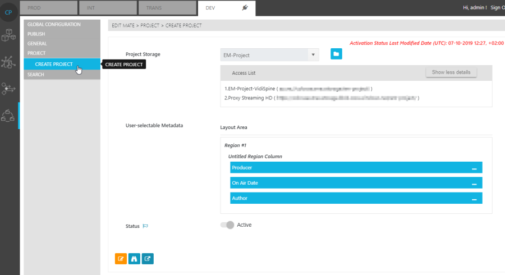Click the flag icon beside Status
Image resolution: width=505 pixels, height=275 pixels.
(145, 226)
